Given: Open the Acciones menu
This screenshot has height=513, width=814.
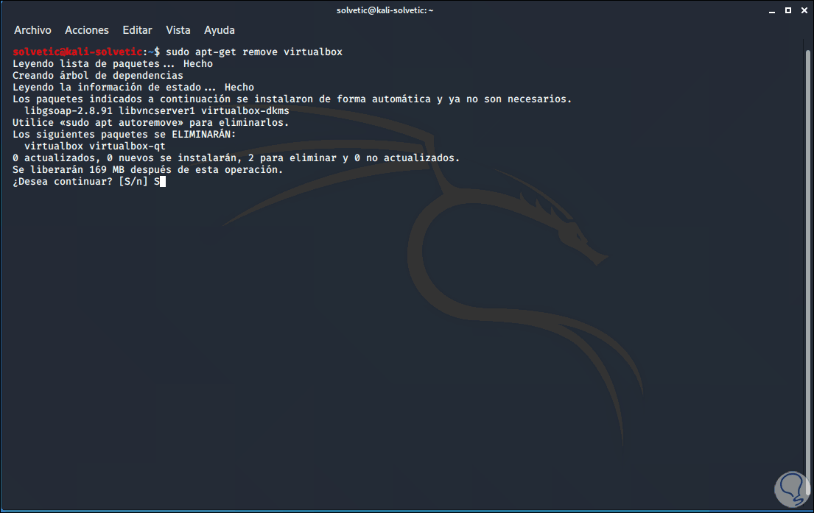Looking at the screenshot, I should coord(87,30).
